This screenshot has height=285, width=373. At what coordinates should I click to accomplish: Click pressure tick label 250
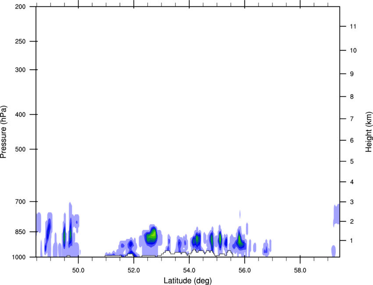(20, 41)
